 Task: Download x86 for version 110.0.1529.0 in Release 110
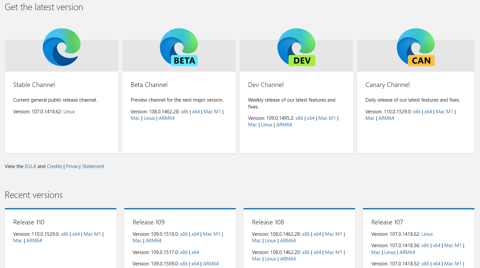pos(65,234)
